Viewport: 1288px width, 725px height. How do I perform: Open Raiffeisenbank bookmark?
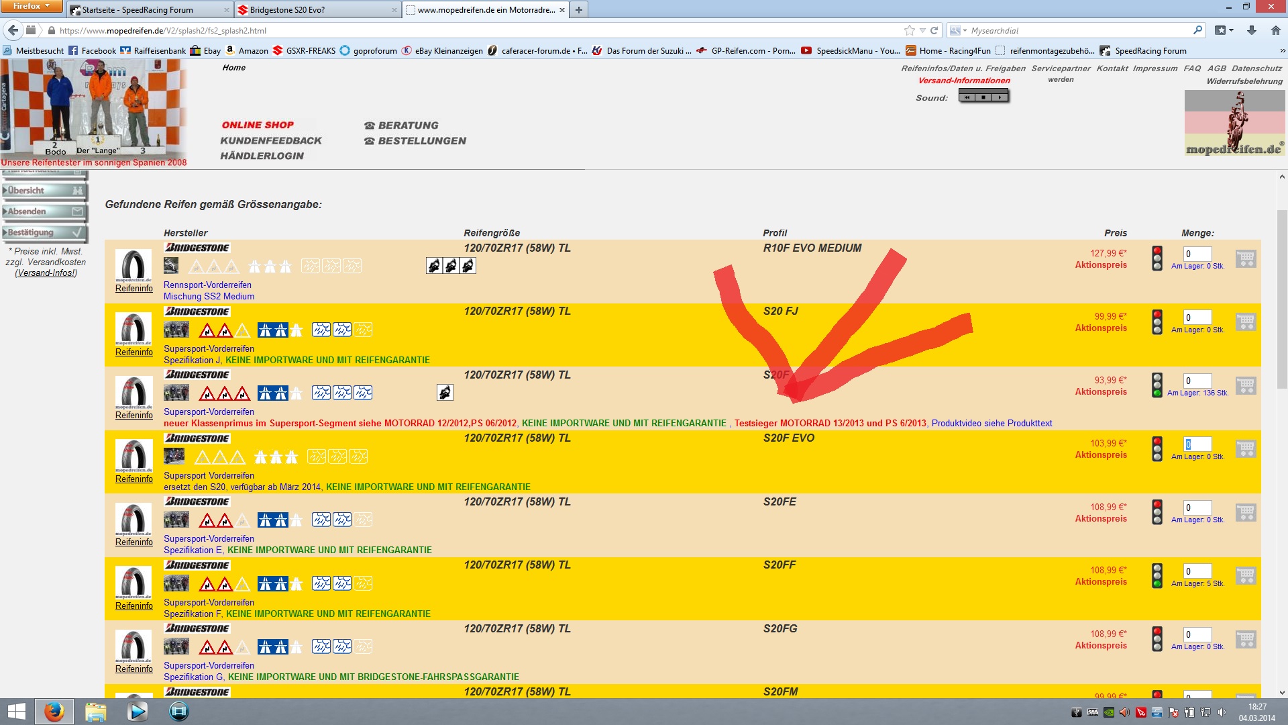click(153, 51)
